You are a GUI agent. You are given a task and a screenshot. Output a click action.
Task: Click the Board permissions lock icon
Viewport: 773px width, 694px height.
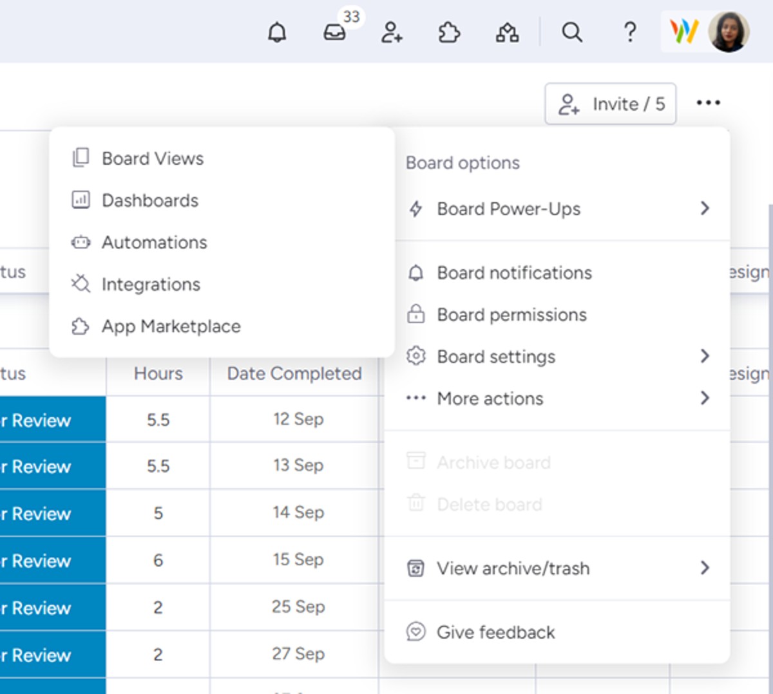pos(416,314)
